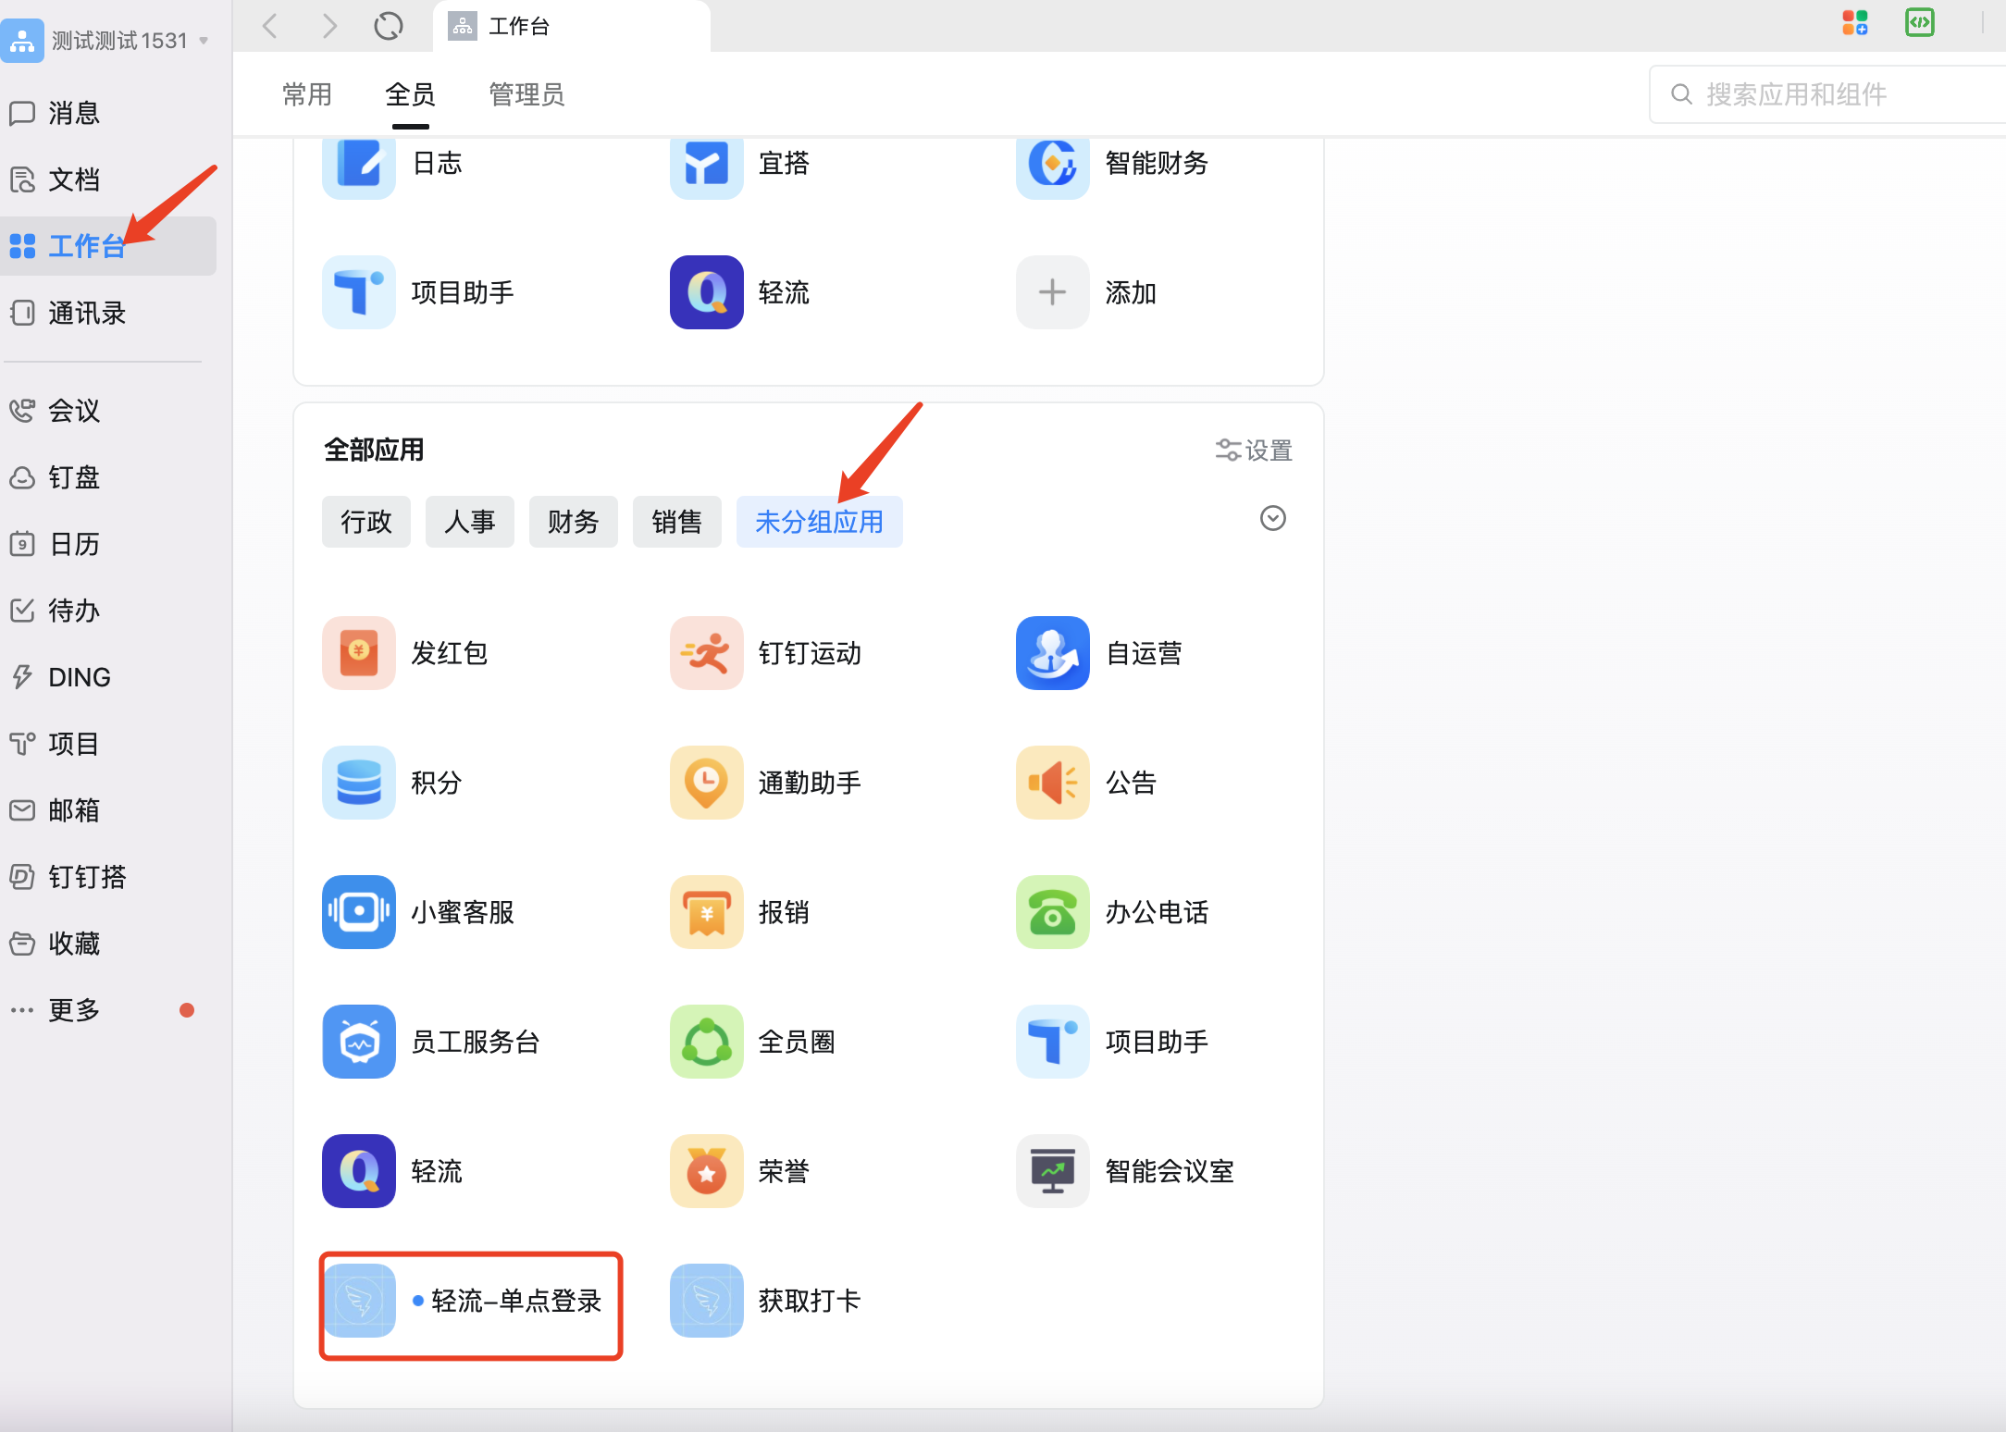Switch to the 常用 tab
The height and width of the screenshot is (1432, 2006).
tap(307, 94)
